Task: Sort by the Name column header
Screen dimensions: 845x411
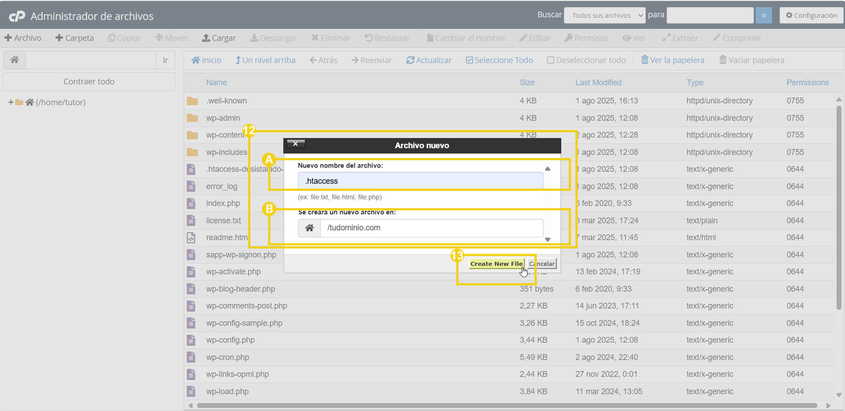Action: 217,83
